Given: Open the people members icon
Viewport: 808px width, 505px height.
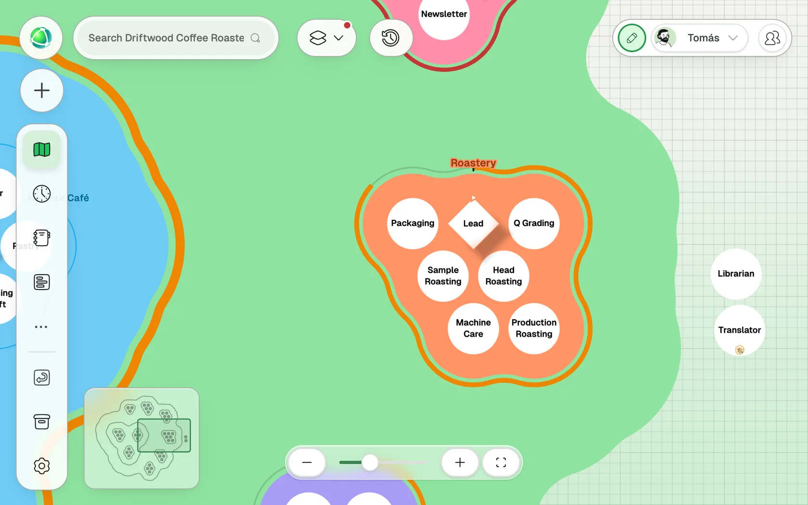Looking at the screenshot, I should click(772, 38).
